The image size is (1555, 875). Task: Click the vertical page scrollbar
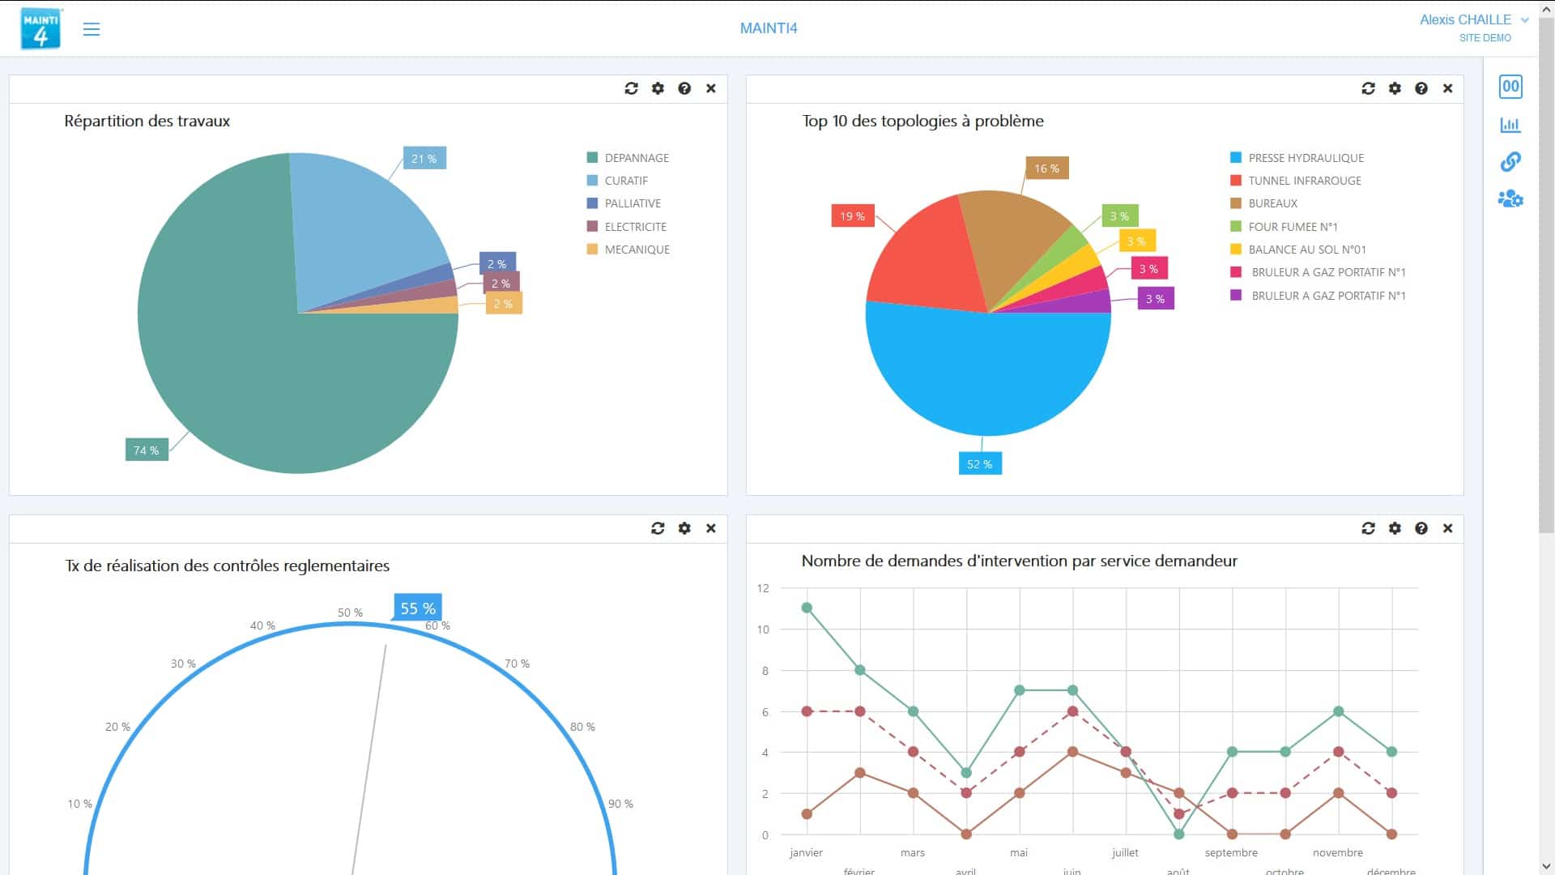[x=1547, y=275]
